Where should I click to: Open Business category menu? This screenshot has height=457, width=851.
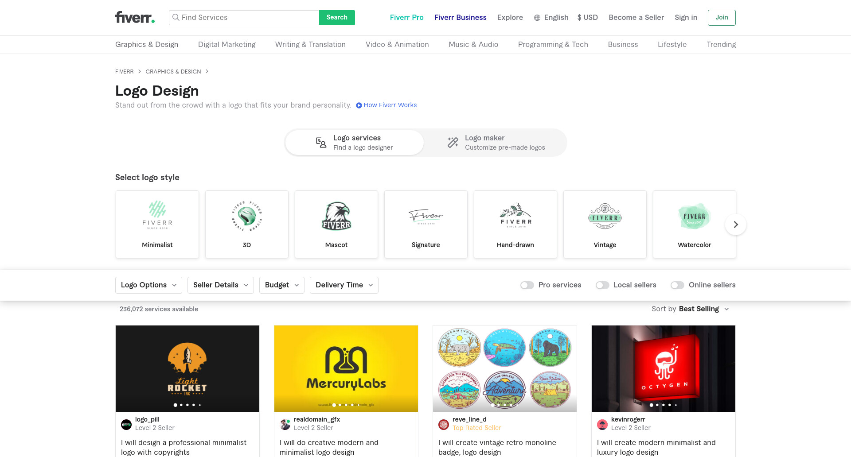(623, 45)
